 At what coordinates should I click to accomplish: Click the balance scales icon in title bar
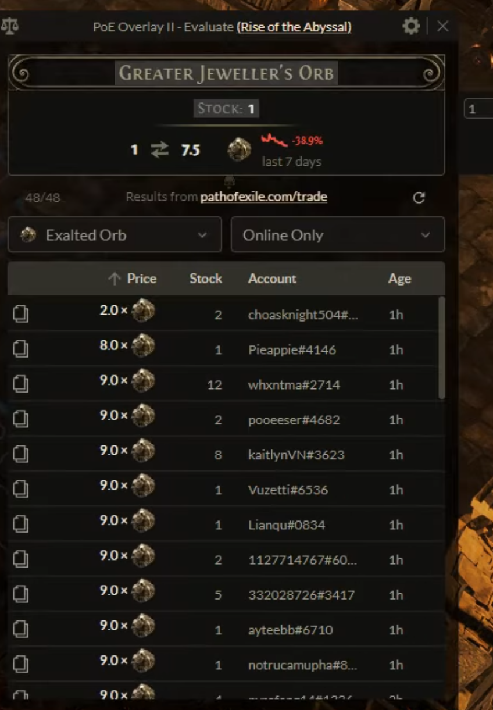click(x=10, y=27)
